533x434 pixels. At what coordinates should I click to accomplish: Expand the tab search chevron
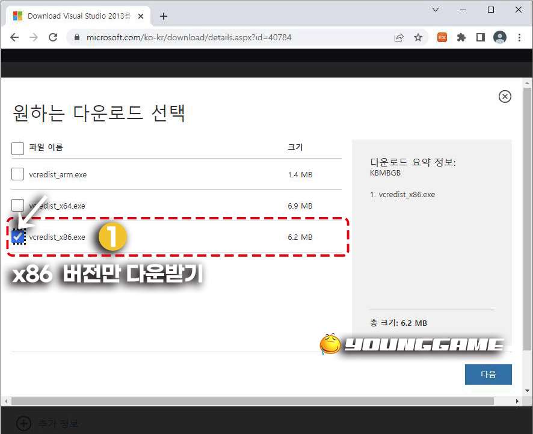click(436, 10)
